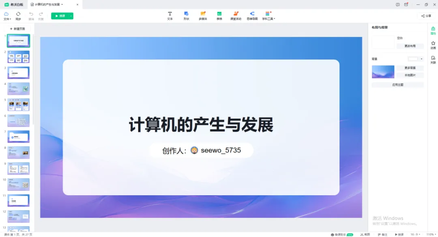Open the dropdown arrow on document tab title
The image size is (438, 237).
tap(62, 4)
